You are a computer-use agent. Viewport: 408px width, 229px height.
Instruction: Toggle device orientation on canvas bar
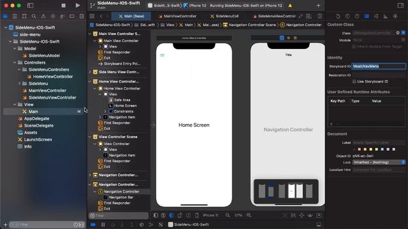click(180, 215)
